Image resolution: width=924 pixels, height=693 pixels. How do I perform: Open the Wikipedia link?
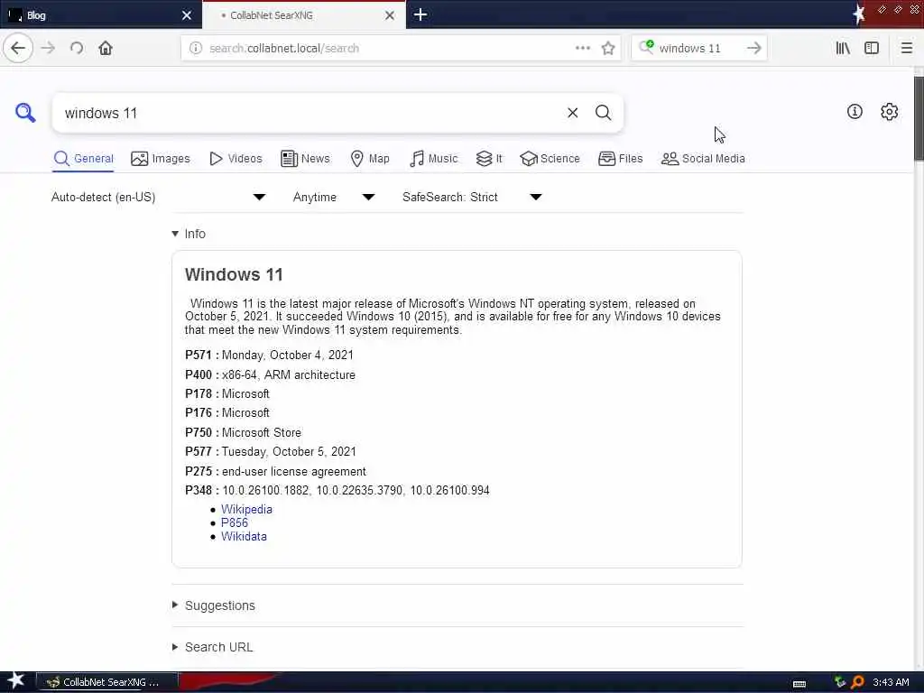coord(246,509)
